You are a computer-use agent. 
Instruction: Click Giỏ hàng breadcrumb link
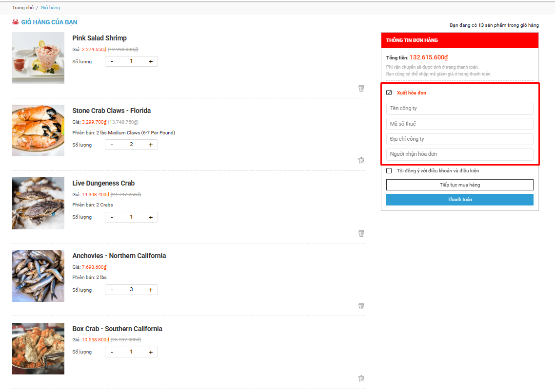point(50,7)
